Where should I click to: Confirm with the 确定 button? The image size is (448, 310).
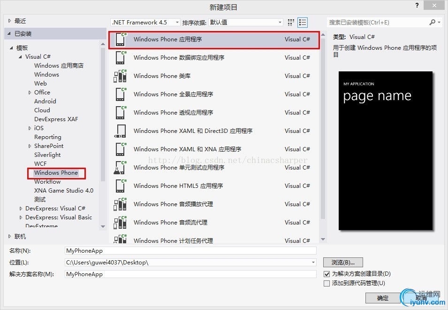(x=383, y=298)
